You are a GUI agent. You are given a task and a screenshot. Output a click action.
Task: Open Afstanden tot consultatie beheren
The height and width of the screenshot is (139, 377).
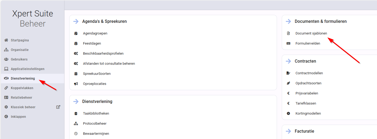(109, 64)
